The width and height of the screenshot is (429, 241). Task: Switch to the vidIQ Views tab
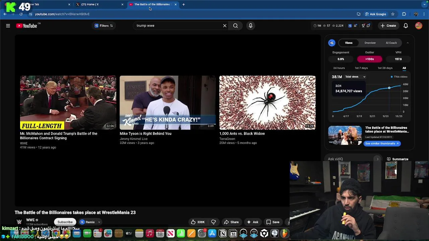(349, 43)
